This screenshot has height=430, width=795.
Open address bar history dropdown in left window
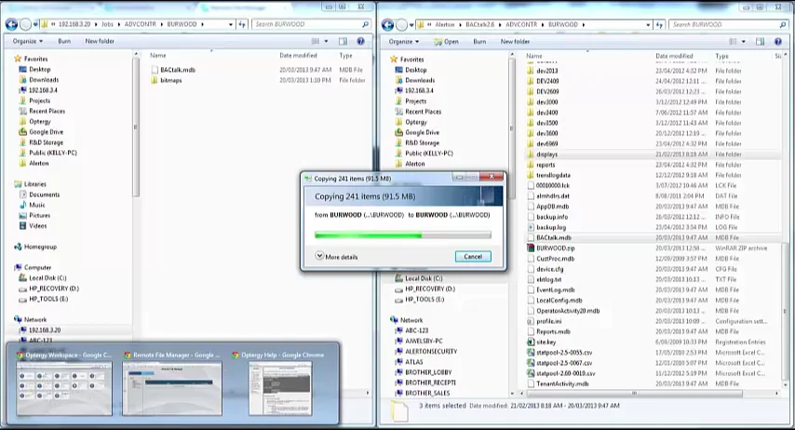click(x=231, y=24)
